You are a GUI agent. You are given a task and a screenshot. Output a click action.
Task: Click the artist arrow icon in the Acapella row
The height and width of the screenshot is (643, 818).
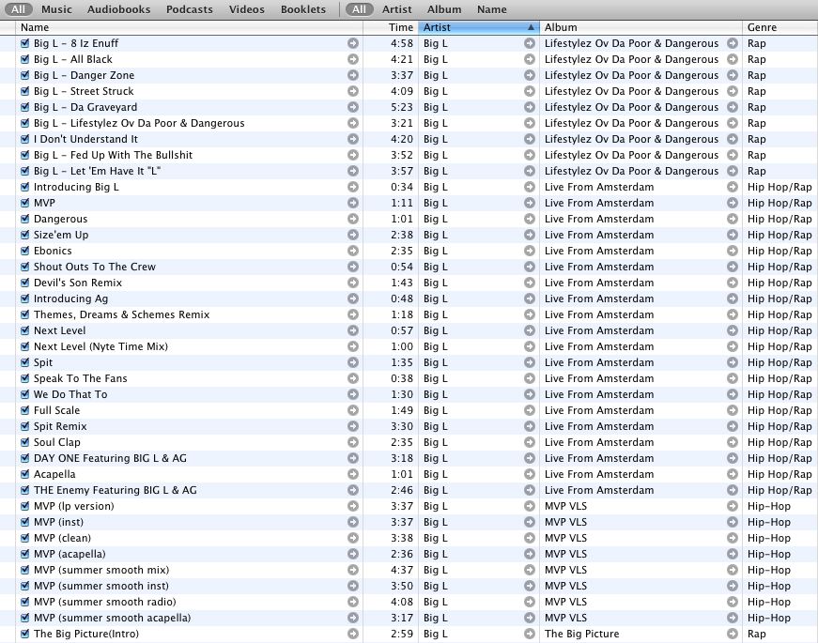click(530, 474)
